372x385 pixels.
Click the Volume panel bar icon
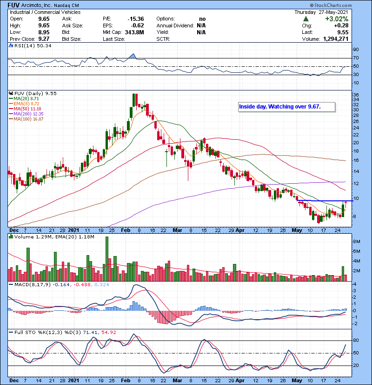click(11, 237)
